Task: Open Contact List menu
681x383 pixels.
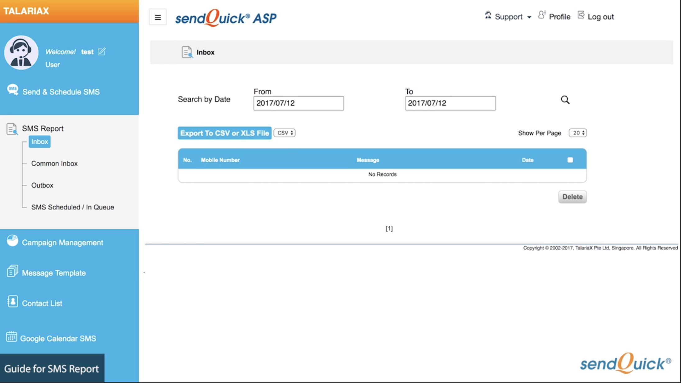Action: 42,303
